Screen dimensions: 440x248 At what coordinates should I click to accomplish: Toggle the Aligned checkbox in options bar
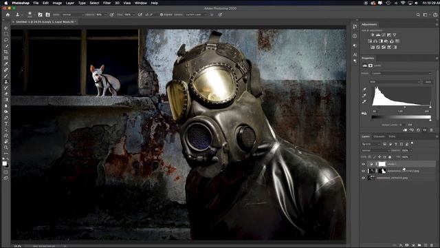point(162,14)
